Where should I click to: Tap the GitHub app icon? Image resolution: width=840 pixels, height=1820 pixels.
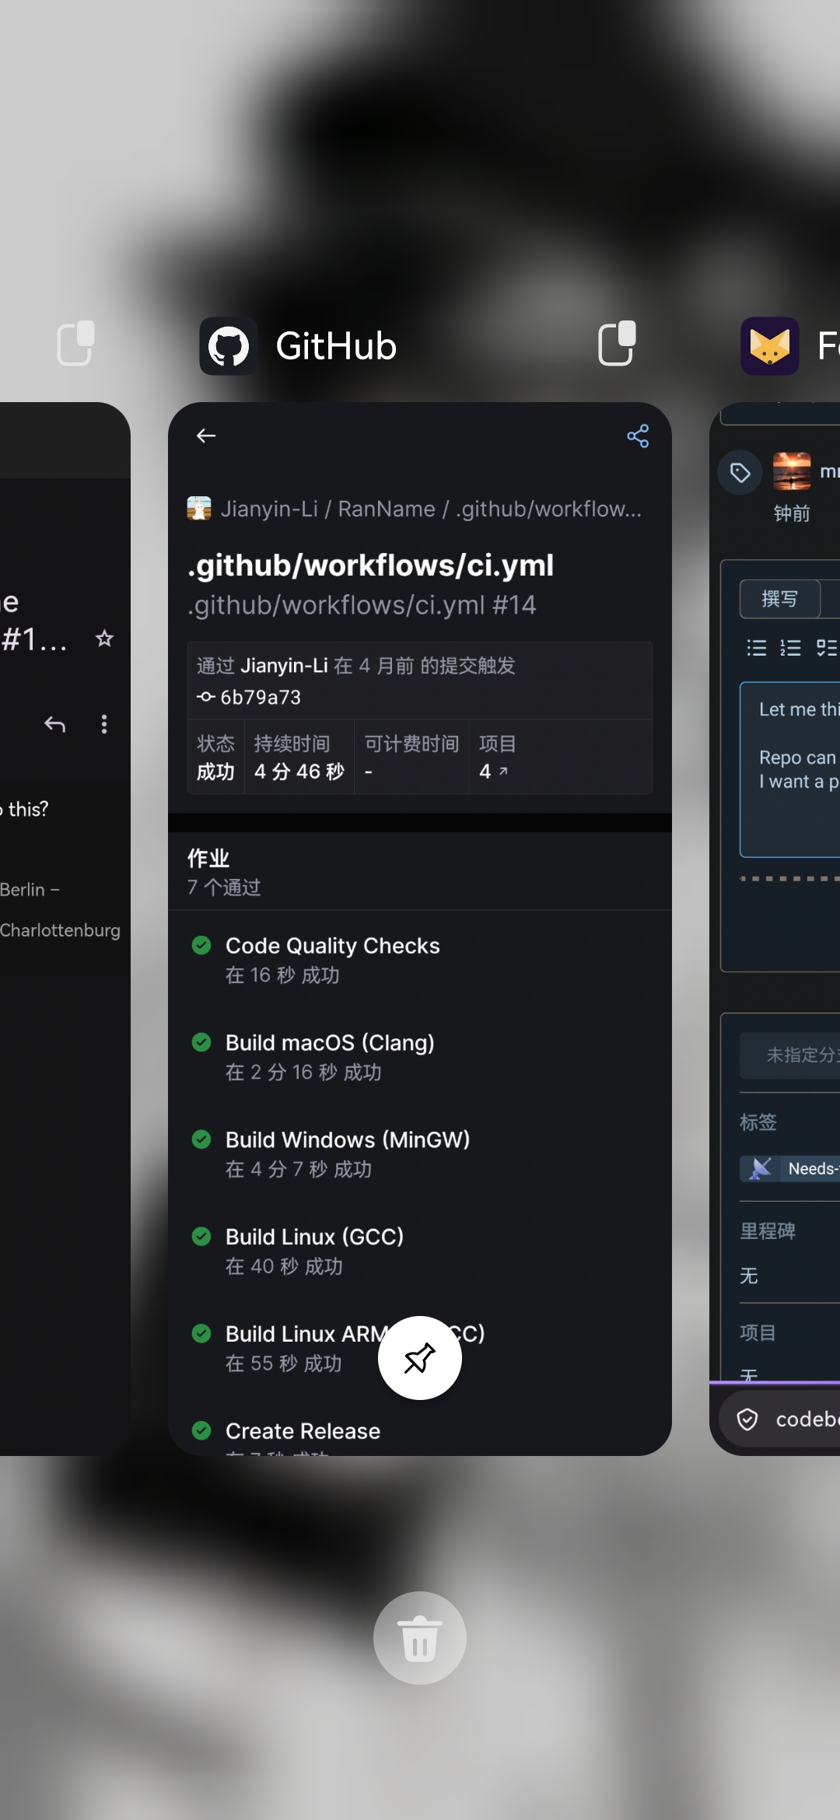point(228,346)
